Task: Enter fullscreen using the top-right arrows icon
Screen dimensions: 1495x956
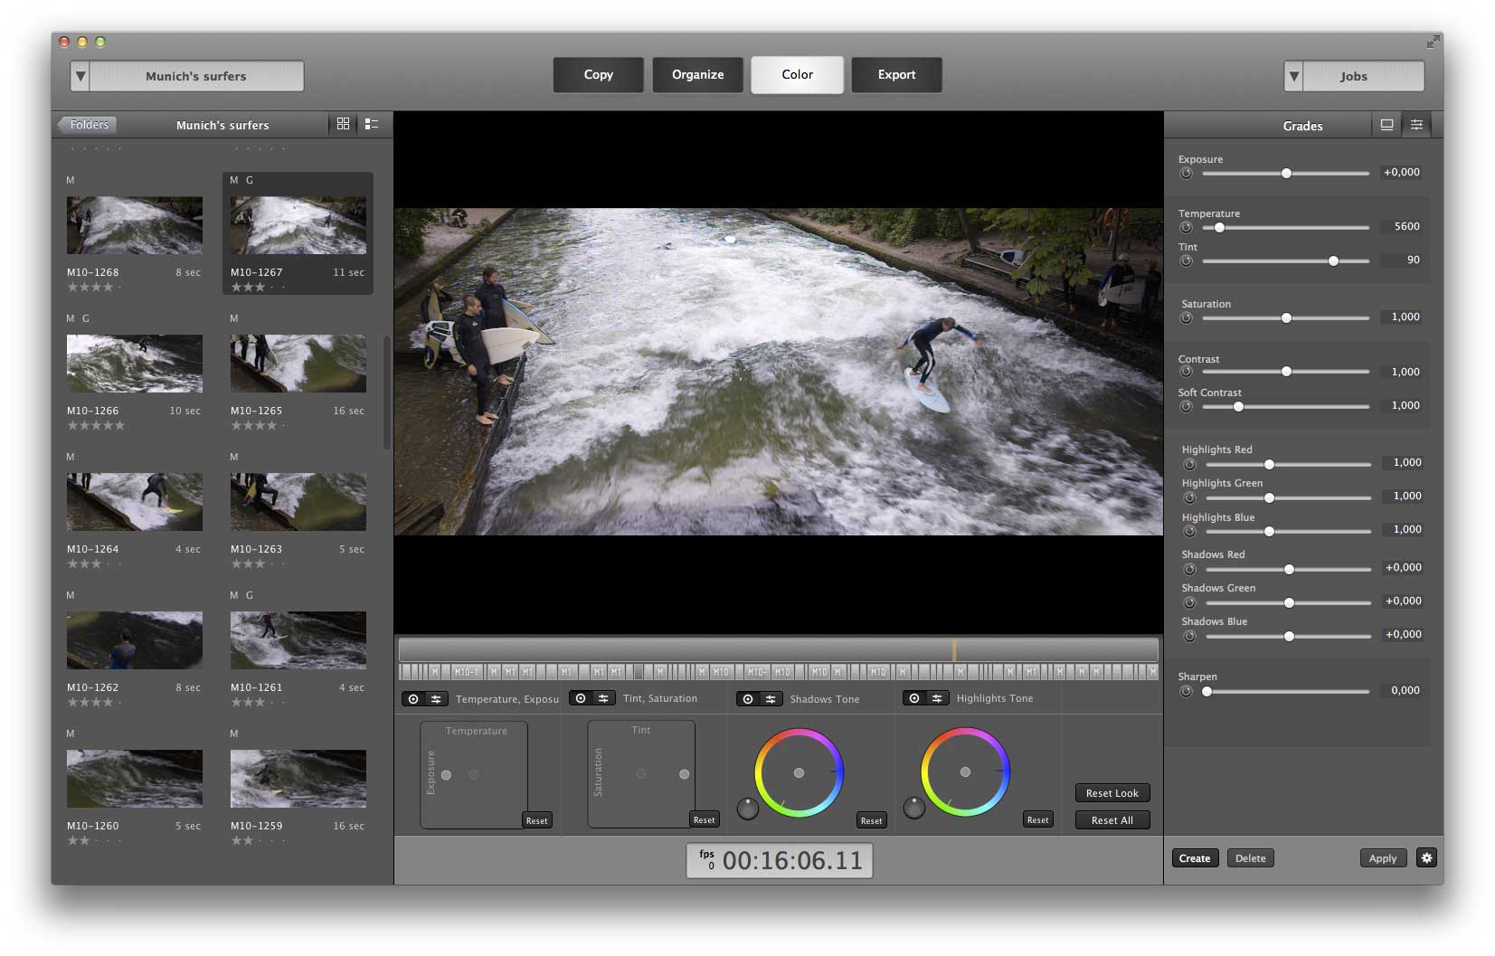Action: coord(1433,42)
